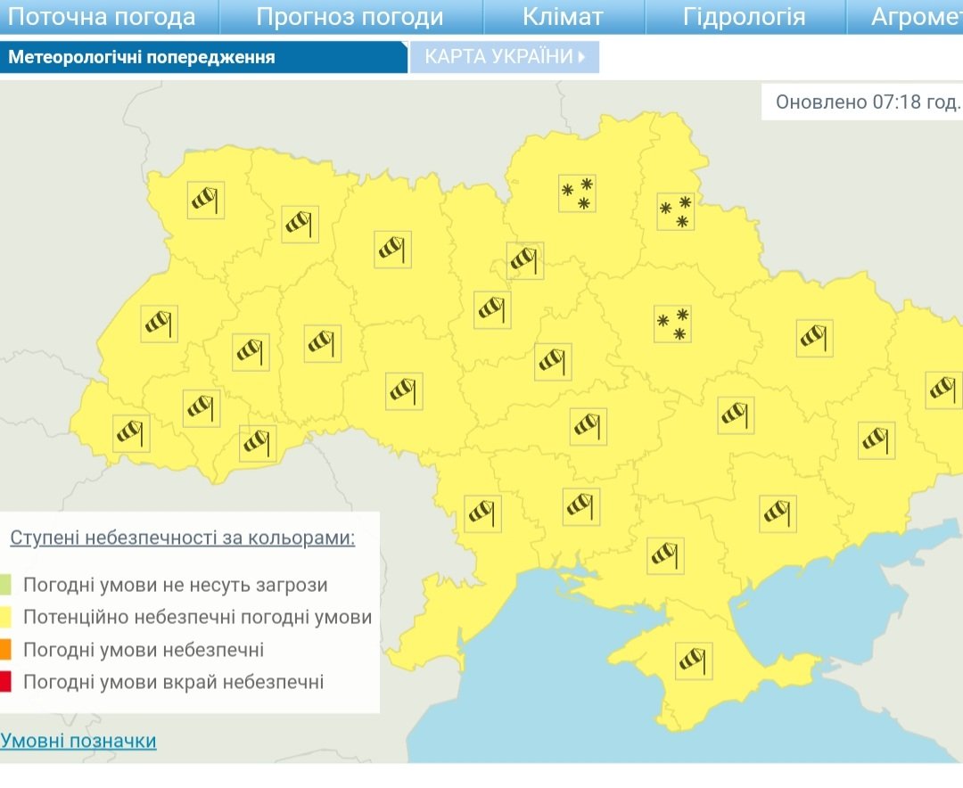Open the Умовні позначки link
963x788 pixels.
[x=78, y=741]
